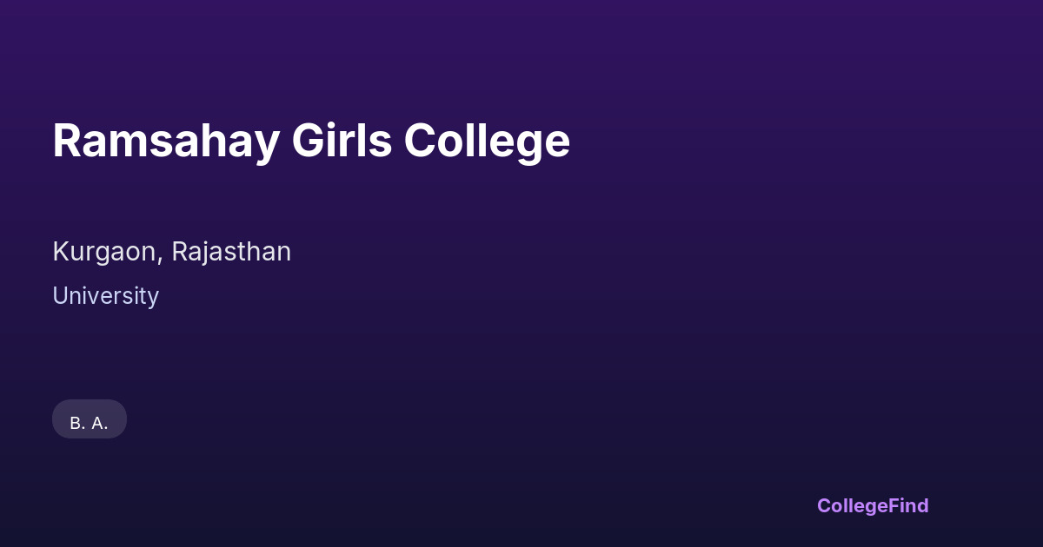Click the word Kurgaon

(105, 252)
